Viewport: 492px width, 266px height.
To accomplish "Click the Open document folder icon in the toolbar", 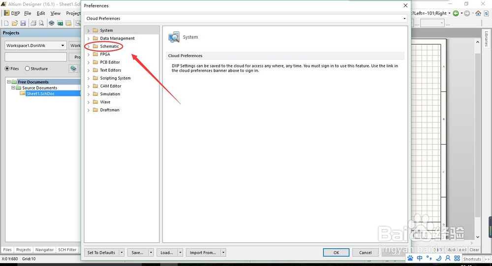I will (x=14, y=23).
